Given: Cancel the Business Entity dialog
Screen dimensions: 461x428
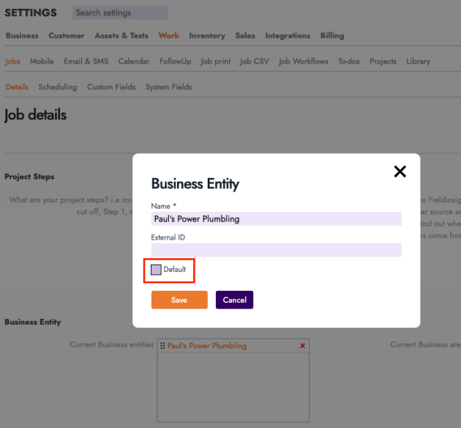Looking at the screenshot, I should (x=234, y=300).
